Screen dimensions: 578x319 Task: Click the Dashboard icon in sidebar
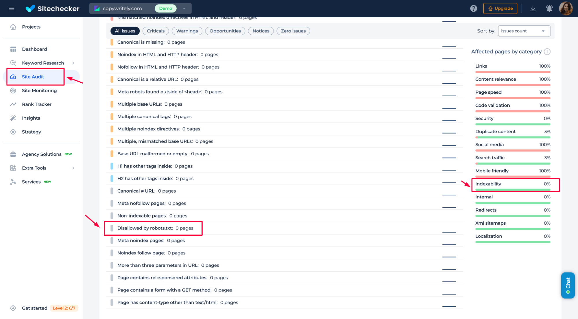[x=13, y=49]
